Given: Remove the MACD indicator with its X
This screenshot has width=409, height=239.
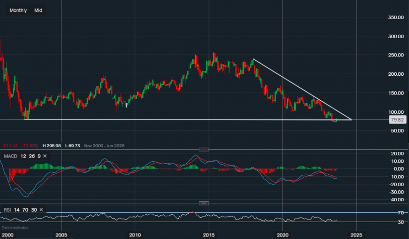Looking at the screenshot, I should (45, 156).
